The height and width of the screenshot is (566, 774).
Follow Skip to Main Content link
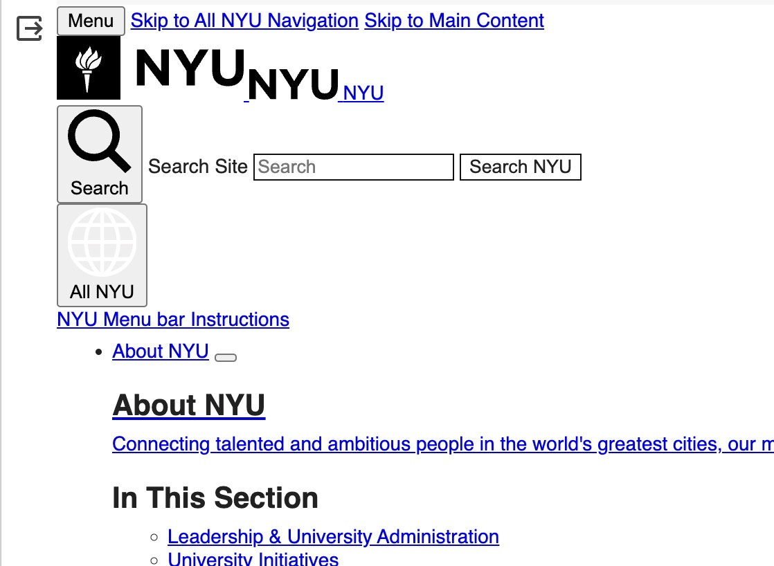tap(454, 21)
